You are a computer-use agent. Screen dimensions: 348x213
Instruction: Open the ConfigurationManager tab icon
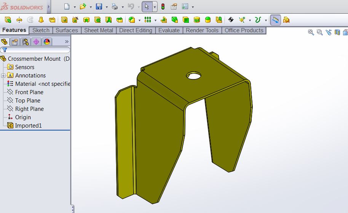pyautogui.click(x=26, y=42)
